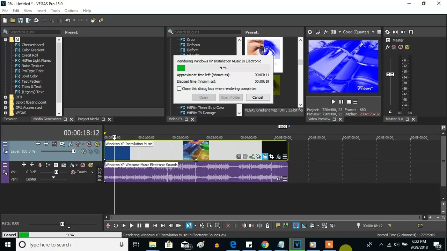Select Checkerboard media generator
The image size is (447, 251).
click(32, 45)
